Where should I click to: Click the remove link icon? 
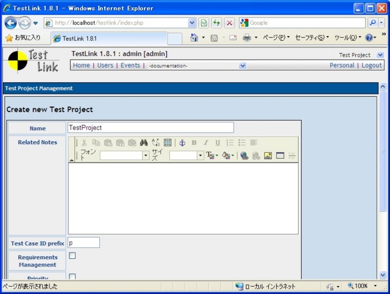point(256,156)
